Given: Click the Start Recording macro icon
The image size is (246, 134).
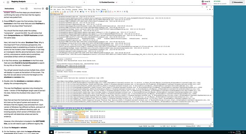Looking at the screenshot, I should (x=118, y=12).
